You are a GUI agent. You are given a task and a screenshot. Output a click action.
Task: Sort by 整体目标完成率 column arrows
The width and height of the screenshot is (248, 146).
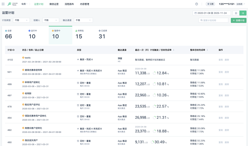207,50
